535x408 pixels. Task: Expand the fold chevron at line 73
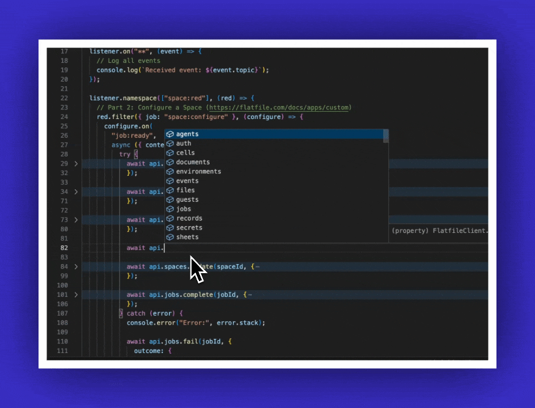pos(77,219)
